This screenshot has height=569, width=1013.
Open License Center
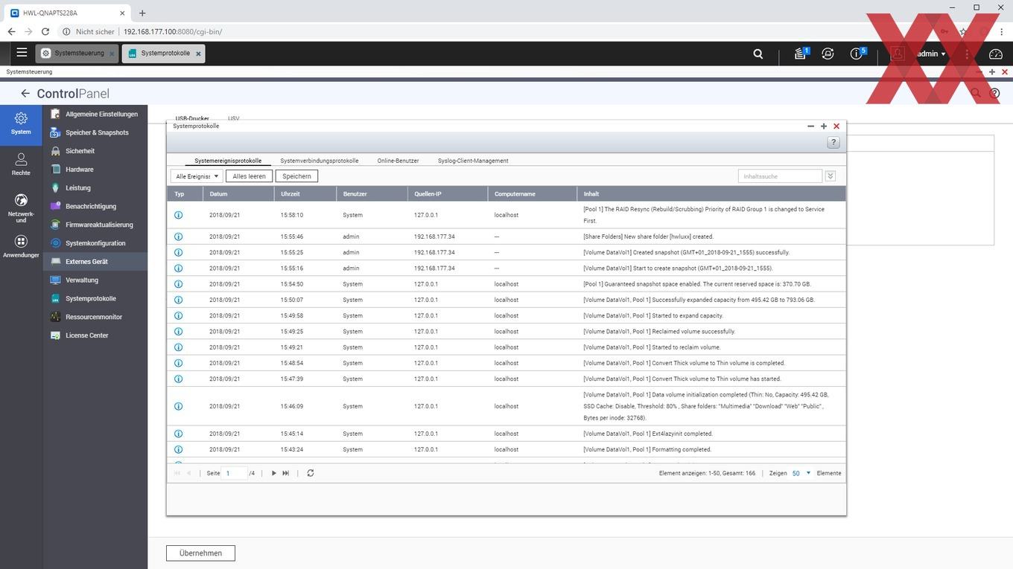click(x=95, y=335)
